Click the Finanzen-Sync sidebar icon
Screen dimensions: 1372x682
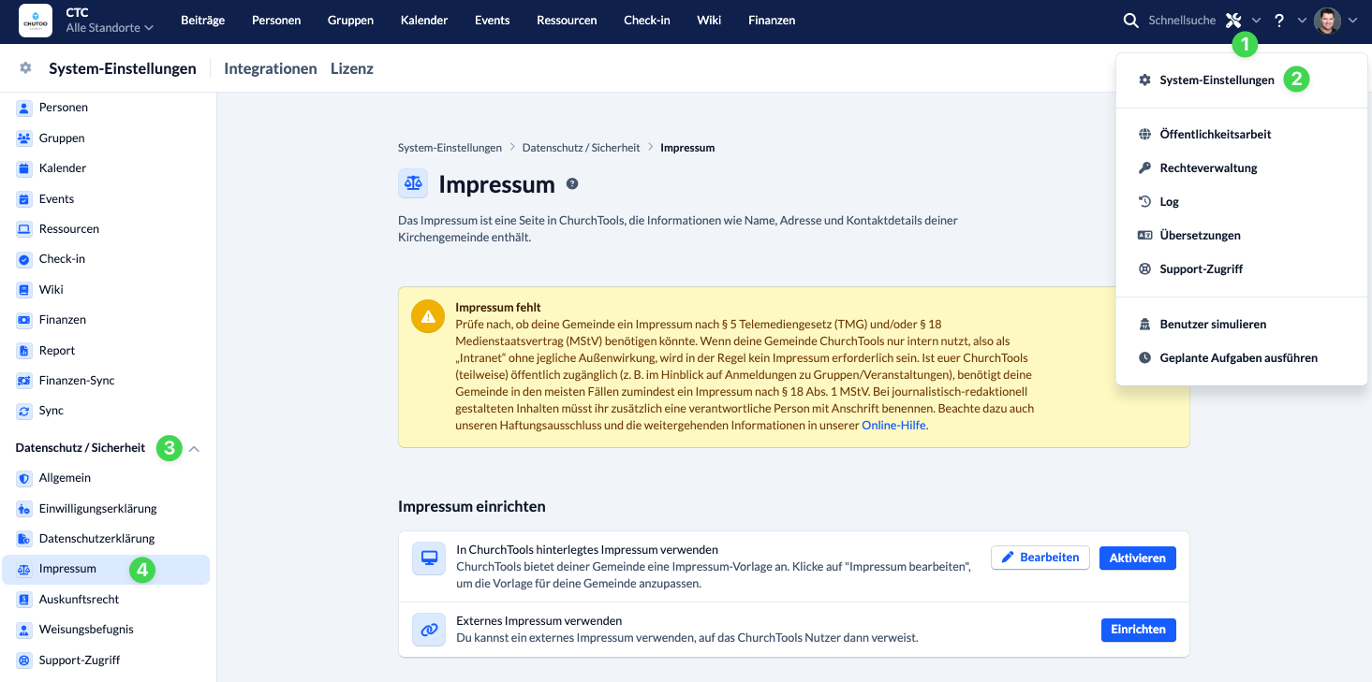pyautogui.click(x=24, y=381)
